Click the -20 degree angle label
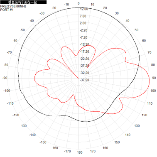 [x=54, y=8]
